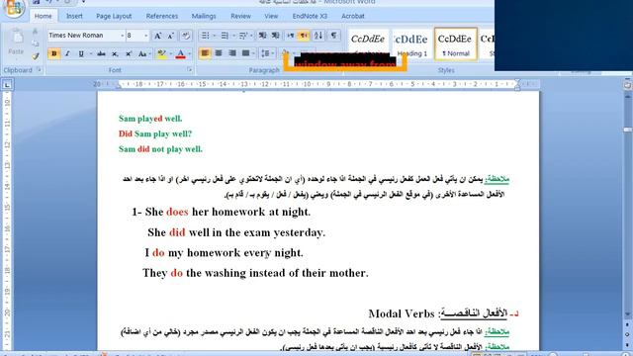The height and width of the screenshot is (356, 633).
Task: Apply the Heading 1 style
Action: [411, 44]
